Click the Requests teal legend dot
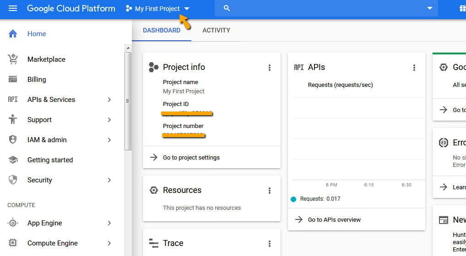 293,199
